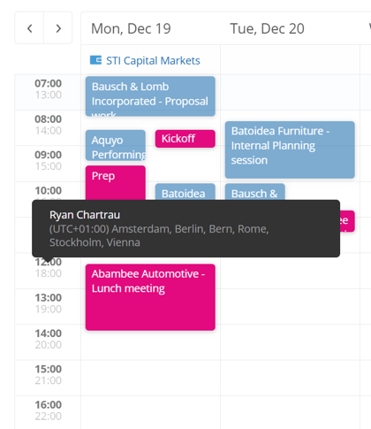Click the 07:00 time label
371x429 pixels.
point(48,83)
